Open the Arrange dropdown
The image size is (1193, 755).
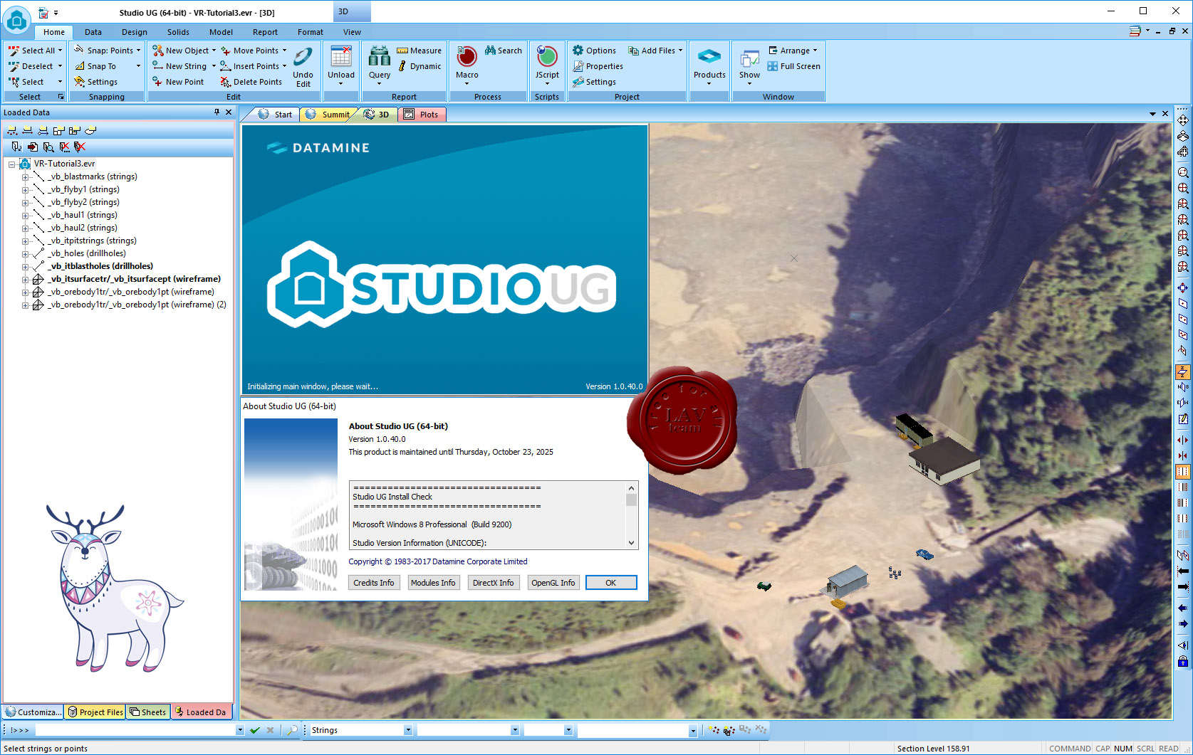tap(815, 51)
